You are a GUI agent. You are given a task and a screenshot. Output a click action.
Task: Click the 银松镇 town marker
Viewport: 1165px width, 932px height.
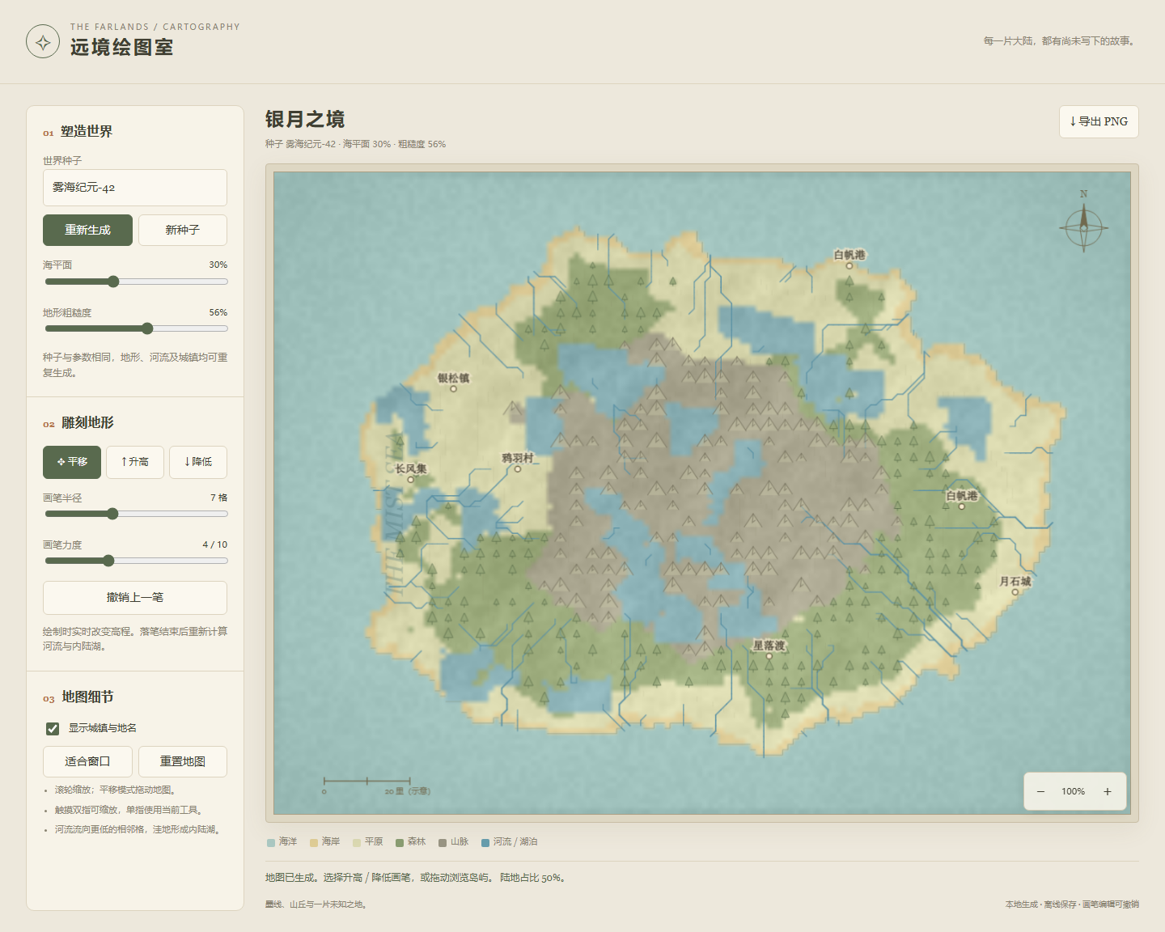(453, 389)
